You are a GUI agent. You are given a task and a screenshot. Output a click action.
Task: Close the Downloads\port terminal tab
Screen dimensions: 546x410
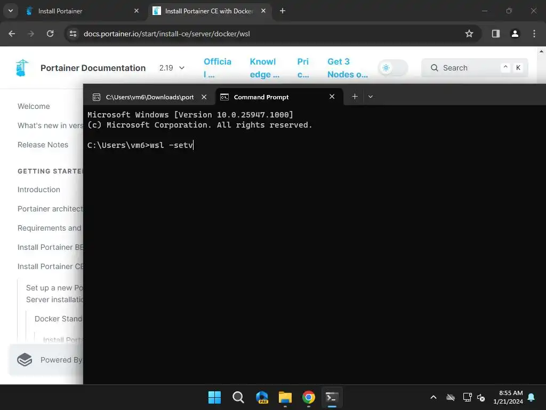click(x=204, y=97)
